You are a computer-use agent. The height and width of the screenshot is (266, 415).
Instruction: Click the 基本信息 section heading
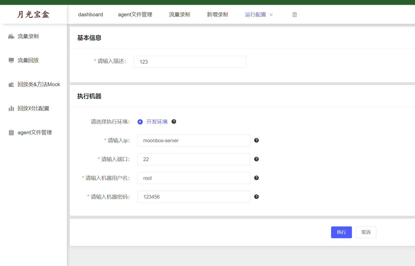pos(89,38)
